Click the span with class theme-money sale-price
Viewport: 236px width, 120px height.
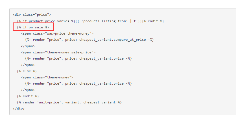[x=58, y=52]
